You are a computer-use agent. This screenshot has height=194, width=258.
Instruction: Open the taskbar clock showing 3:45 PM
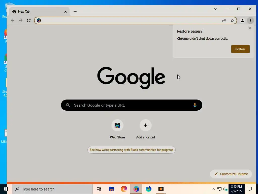tap(236, 189)
